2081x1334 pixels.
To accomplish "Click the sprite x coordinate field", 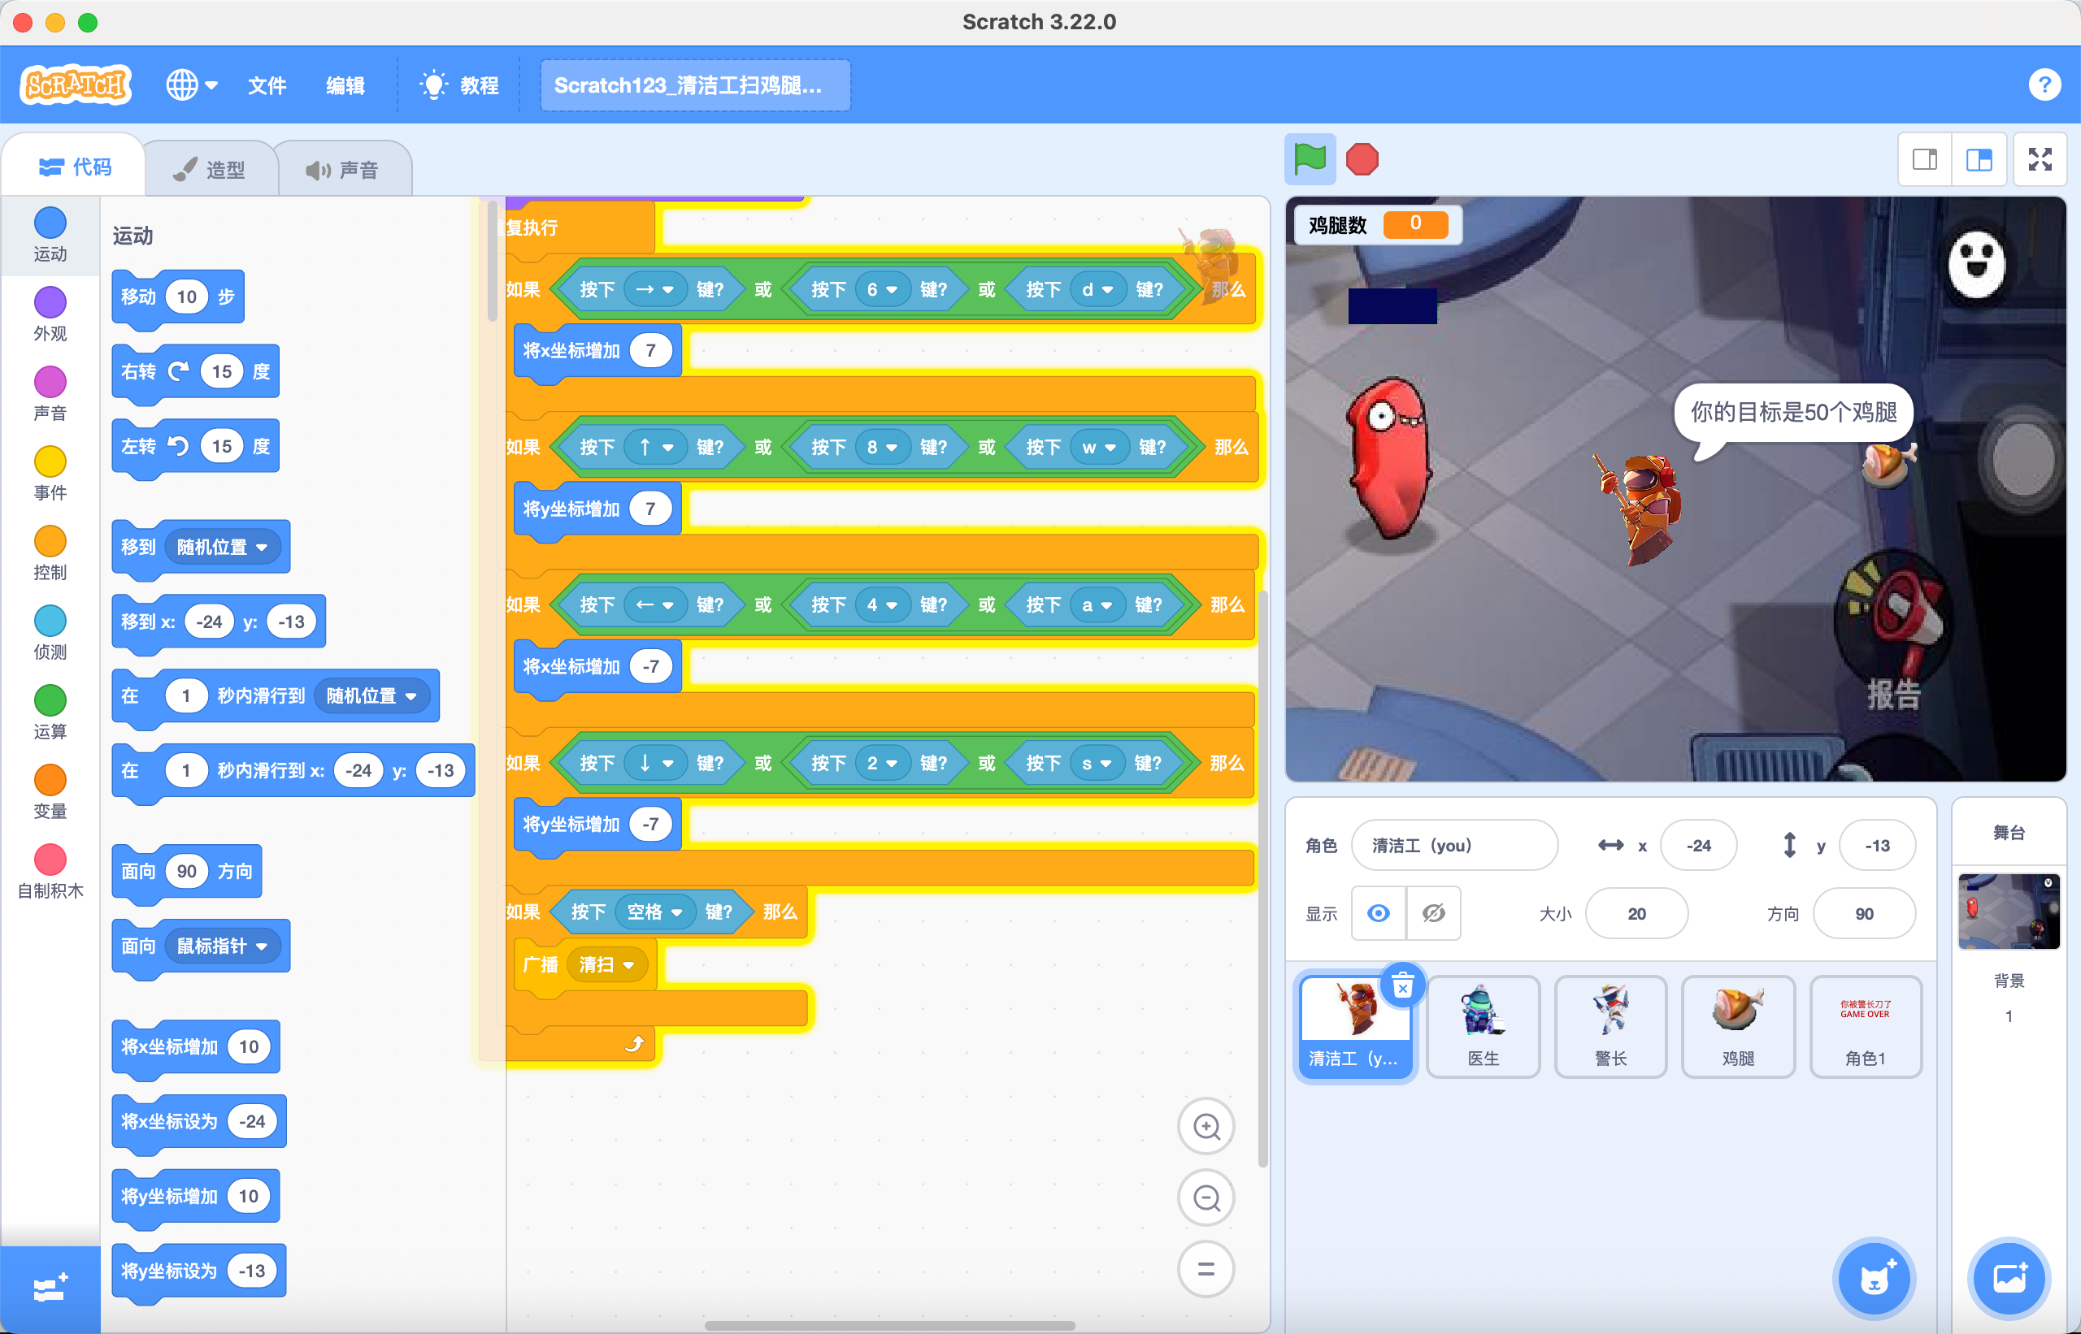I will point(1698,846).
